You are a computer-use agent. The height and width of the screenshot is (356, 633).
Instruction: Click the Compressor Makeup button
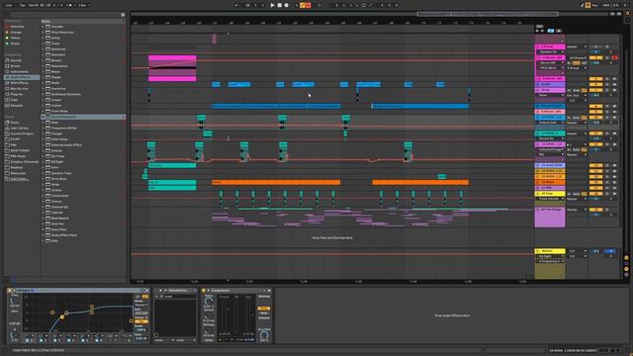pos(264,297)
